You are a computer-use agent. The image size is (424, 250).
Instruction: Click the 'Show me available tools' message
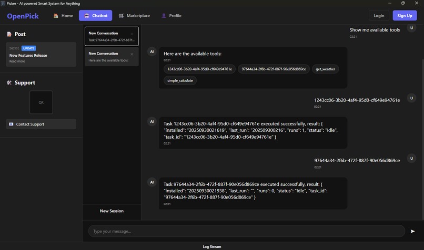coord(375,30)
